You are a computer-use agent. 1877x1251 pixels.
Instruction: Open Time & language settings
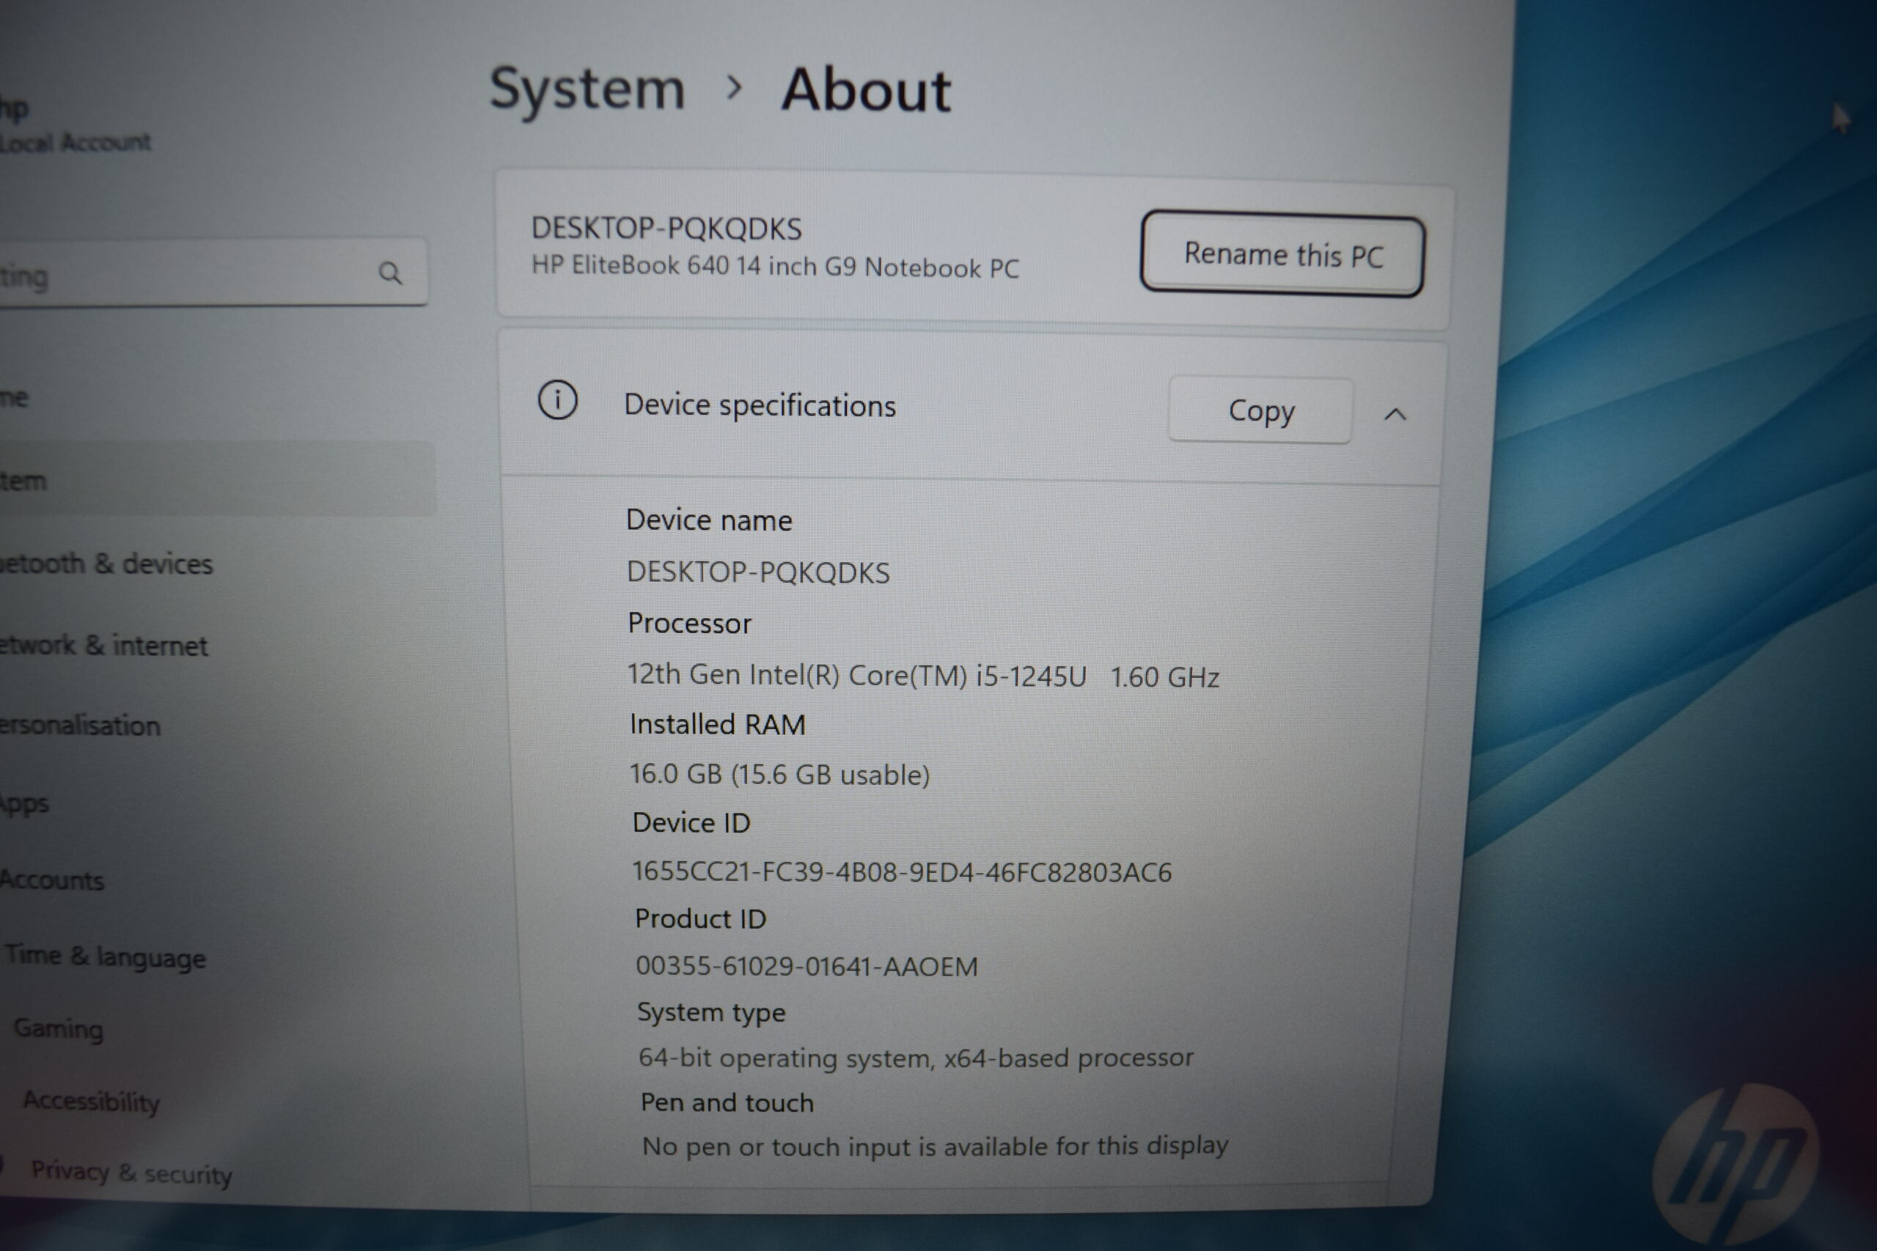pyautogui.click(x=106, y=956)
